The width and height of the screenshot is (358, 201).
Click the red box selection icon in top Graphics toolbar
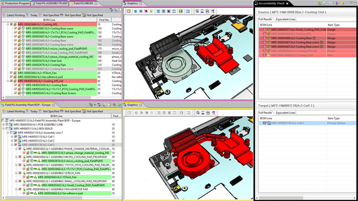(146, 11)
